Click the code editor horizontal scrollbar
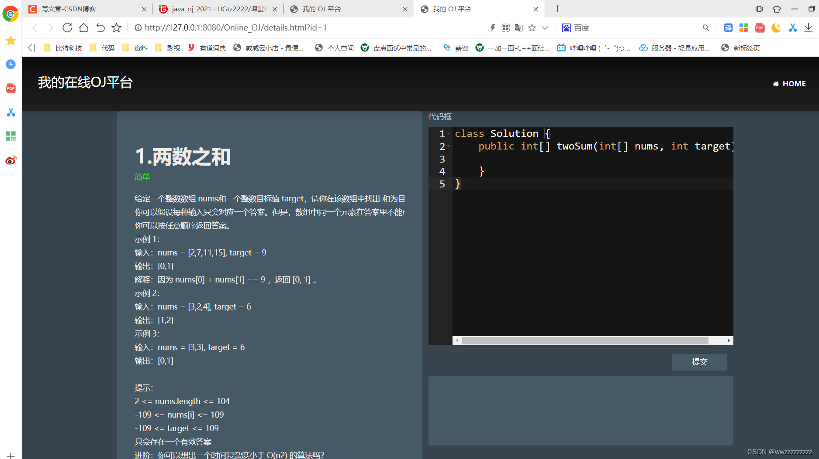Screen dimensions: 819x459 585,340
